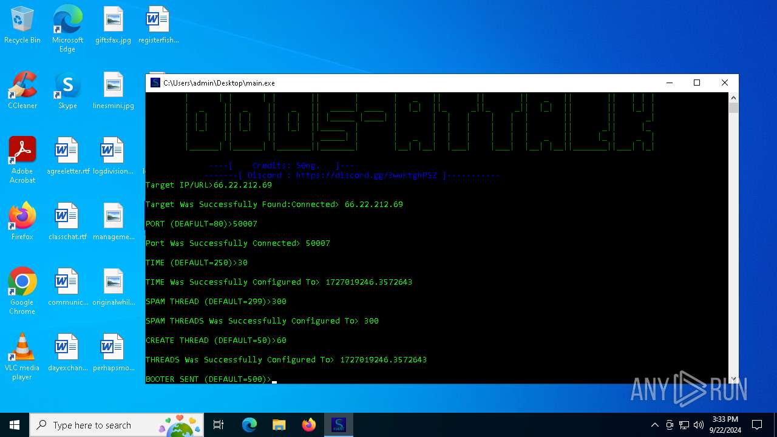Open File Explorer from the taskbar
Viewport: 777px width, 437px height.
pos(279,425)
